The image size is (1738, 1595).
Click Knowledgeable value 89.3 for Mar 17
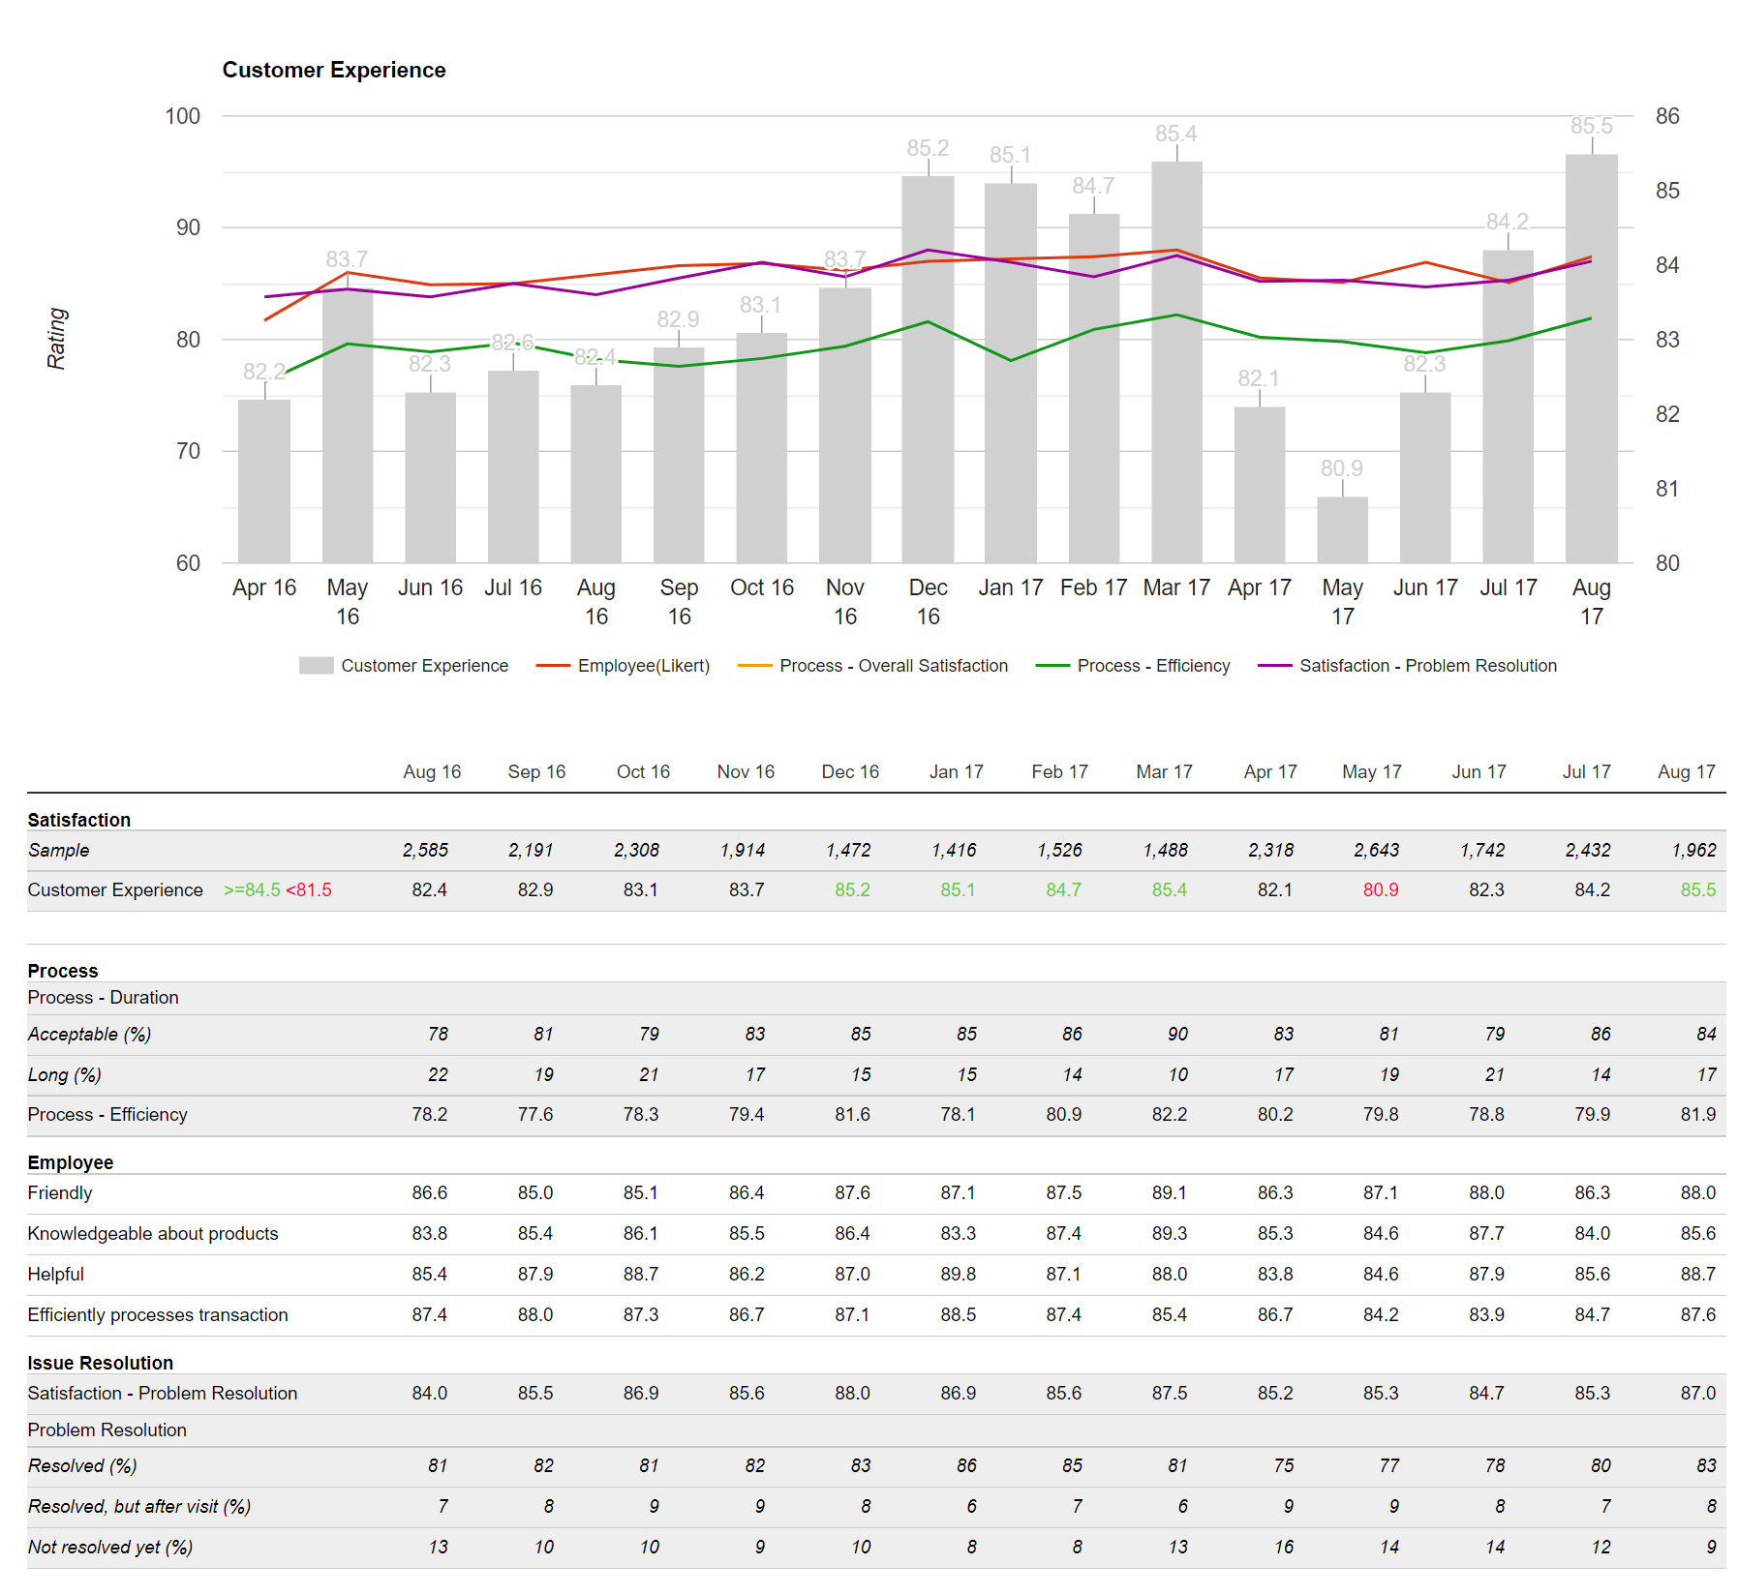[x=1169, y=1233]
